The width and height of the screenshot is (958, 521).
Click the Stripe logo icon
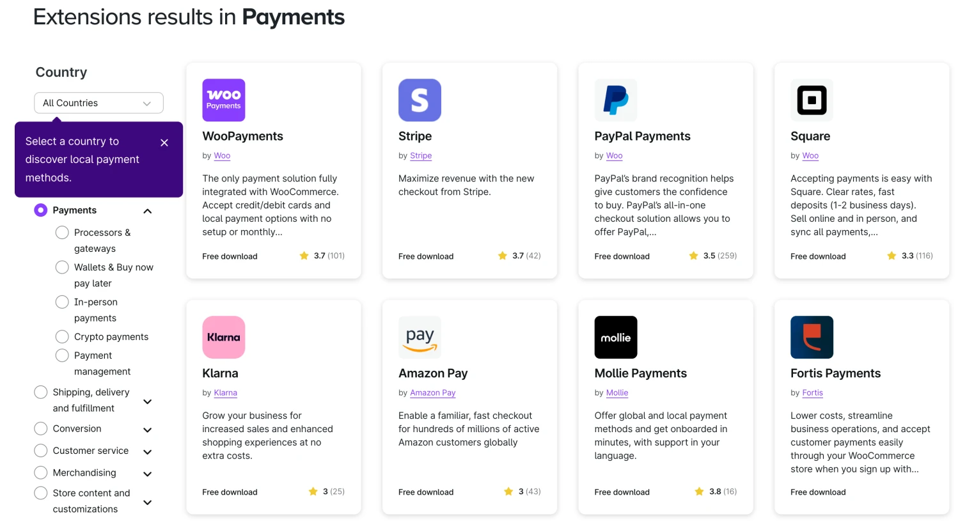[x=420, y=100]
